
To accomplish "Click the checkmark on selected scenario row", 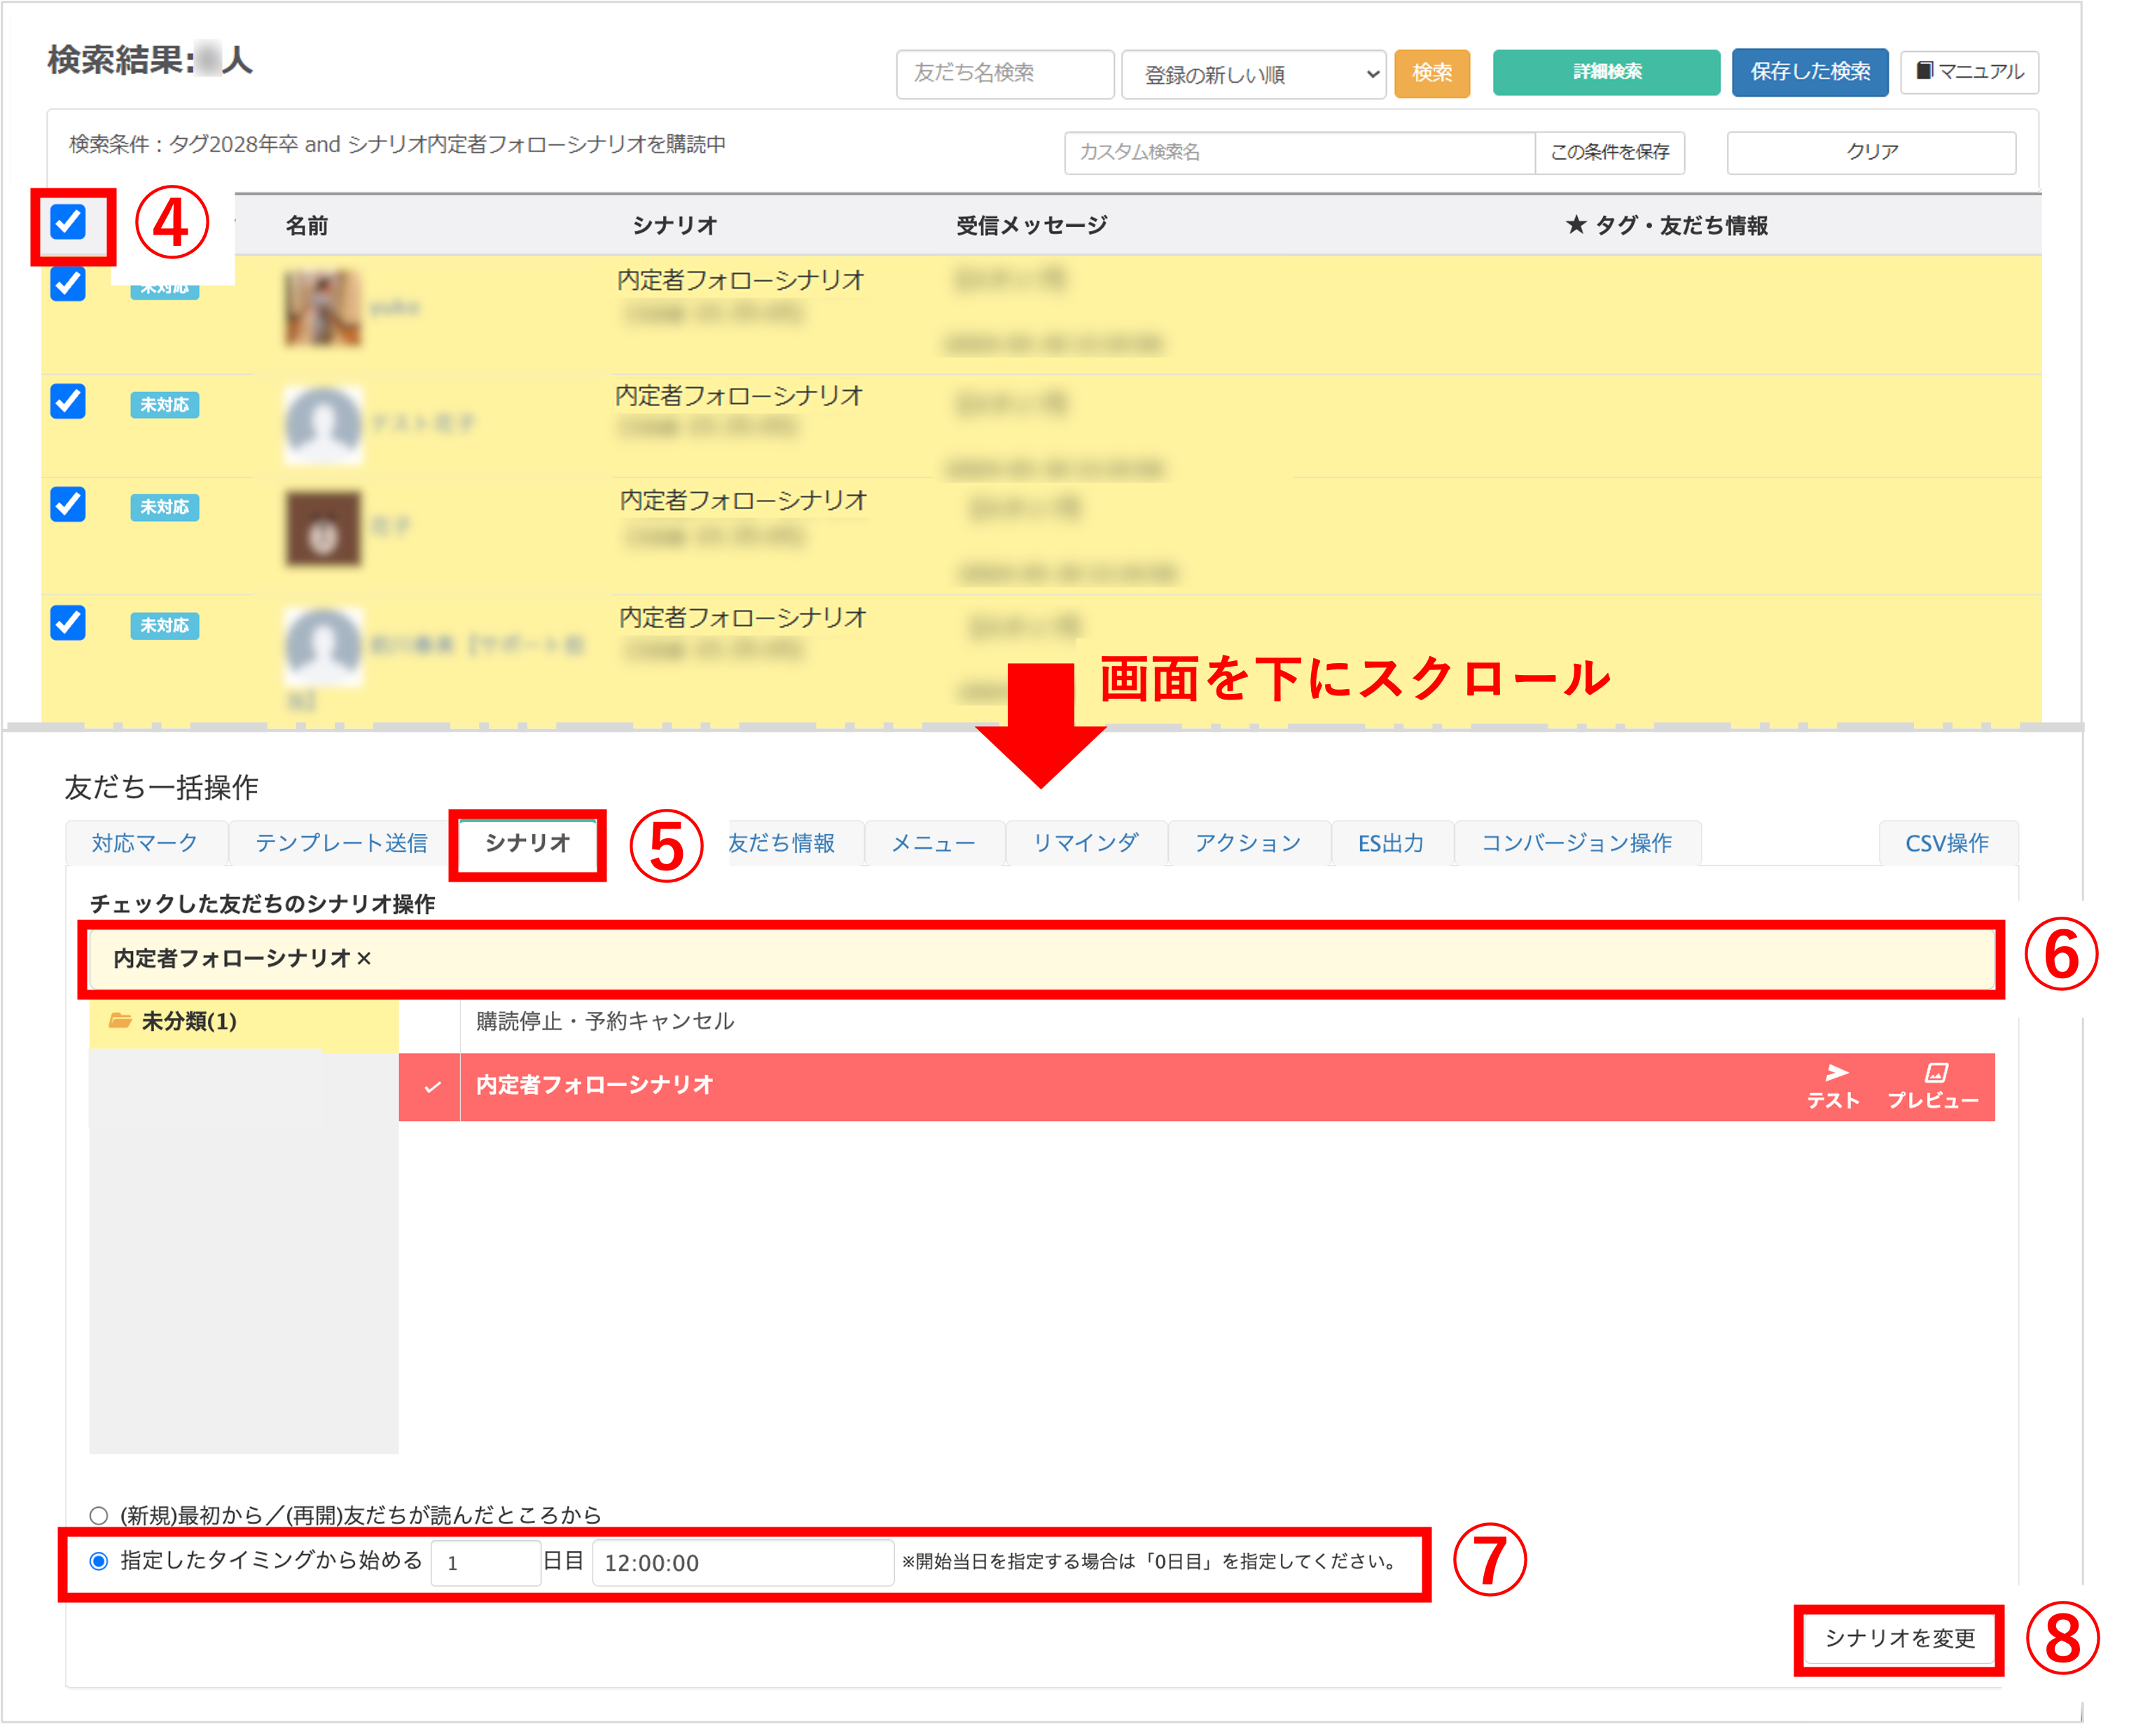I will click(432, 1087).
